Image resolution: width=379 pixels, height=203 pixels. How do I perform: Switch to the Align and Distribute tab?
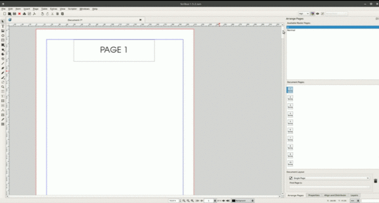pyautogui.click(x=335, y=195)
